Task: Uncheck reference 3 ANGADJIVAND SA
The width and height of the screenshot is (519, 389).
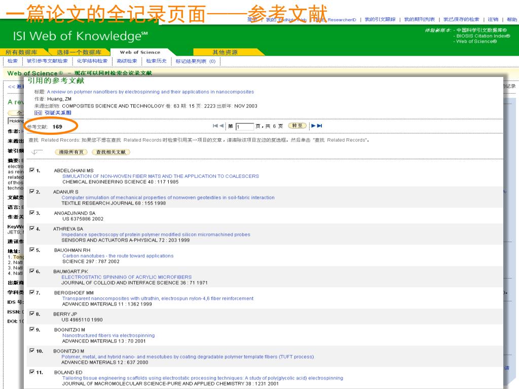Action: [32, 213]
